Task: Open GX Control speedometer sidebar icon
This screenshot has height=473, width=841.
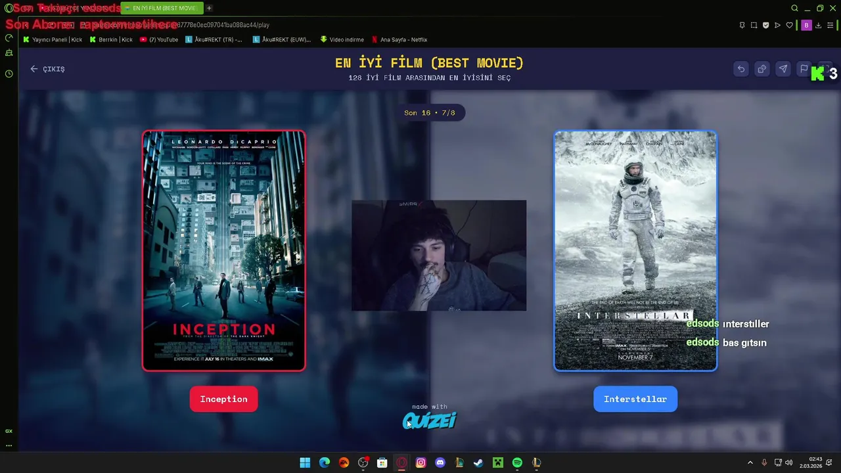Action: 9,38
